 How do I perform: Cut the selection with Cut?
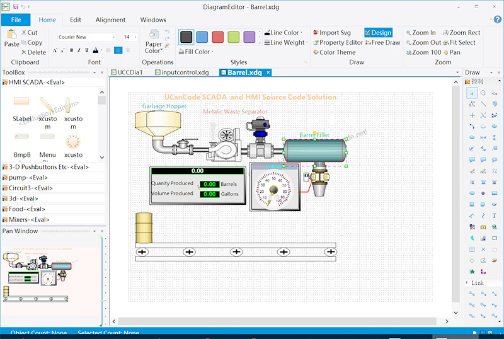pos(29,33)
